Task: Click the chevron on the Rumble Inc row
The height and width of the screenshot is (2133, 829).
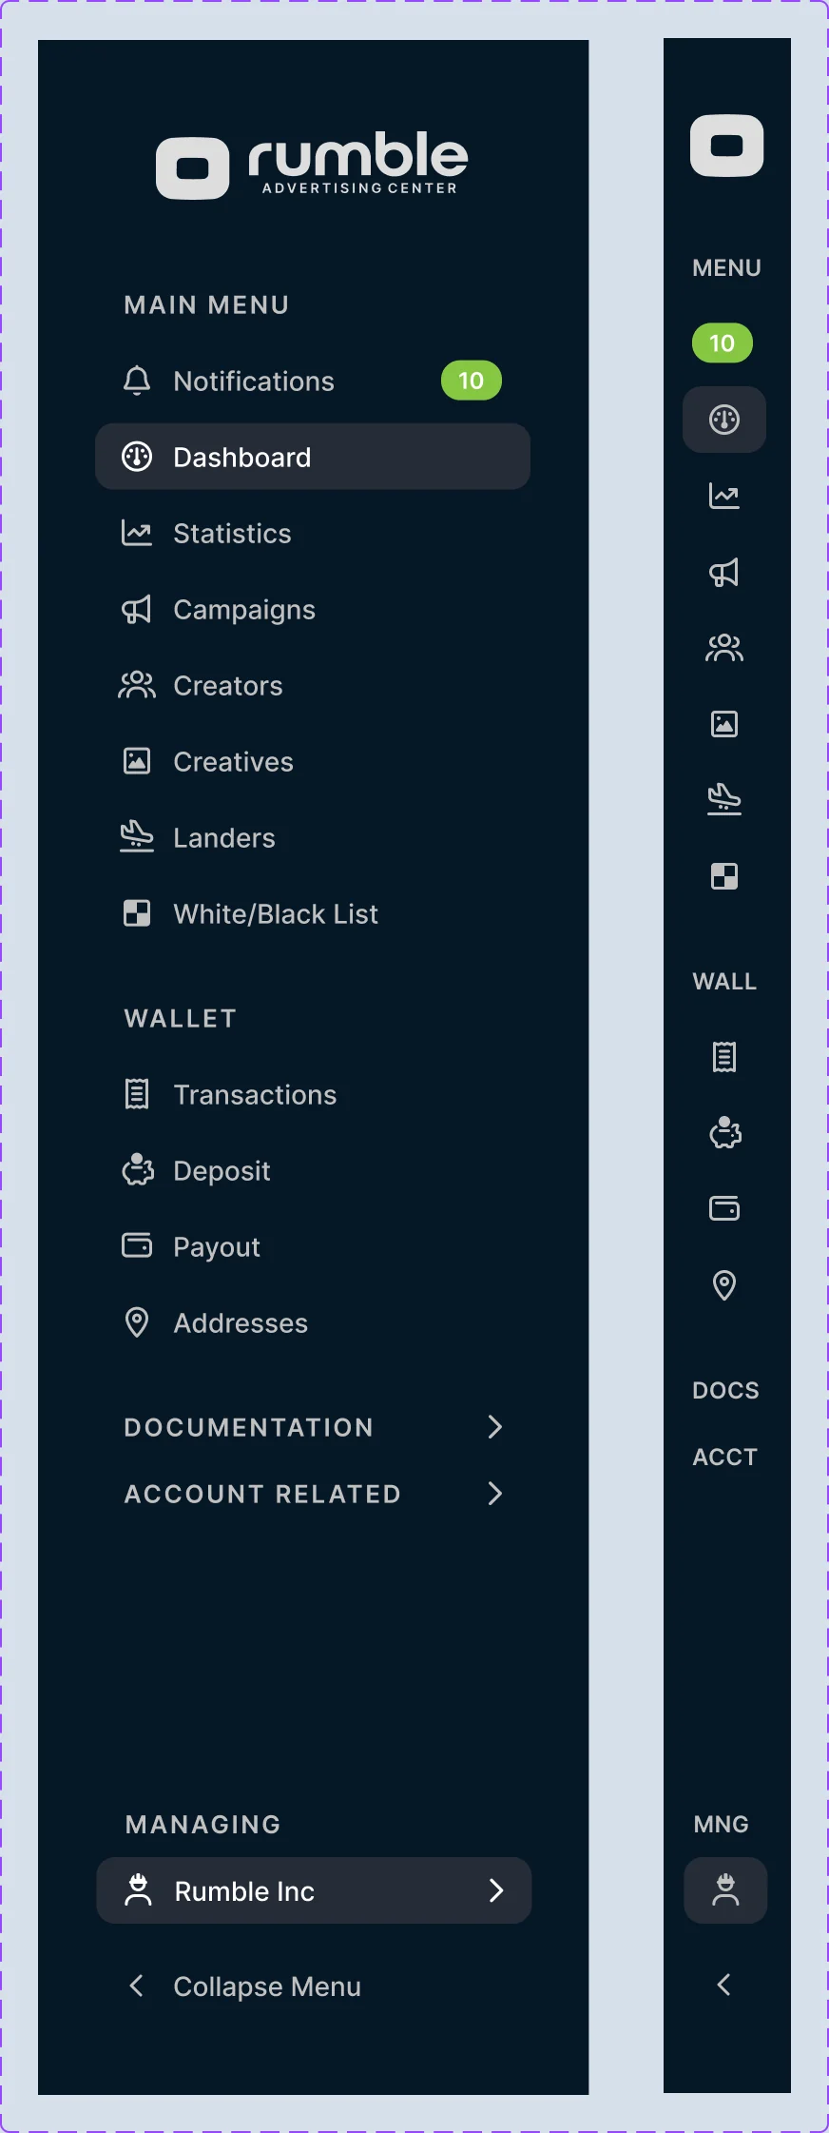Action: pyautogui.click(x=495, y=1890)
